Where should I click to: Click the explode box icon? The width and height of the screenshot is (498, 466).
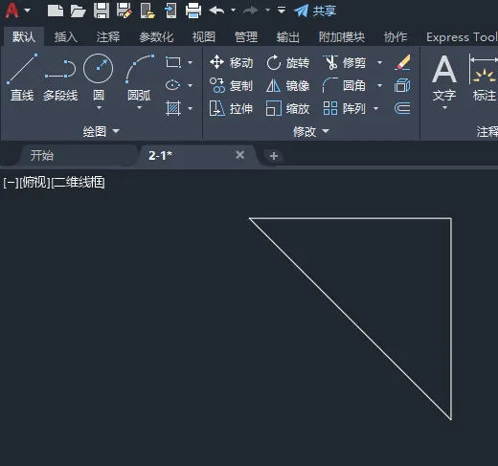402,85
